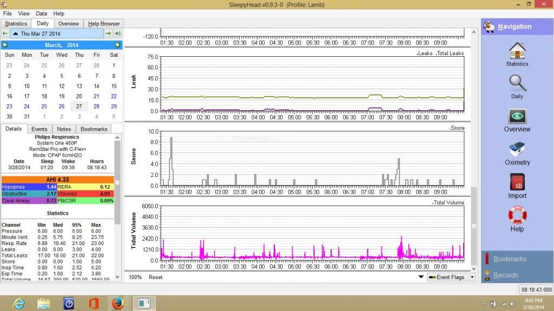This screenshot has height=311, width=554.
Task: Click the RERA yellow index bar
Action: [x=85, y=187]
